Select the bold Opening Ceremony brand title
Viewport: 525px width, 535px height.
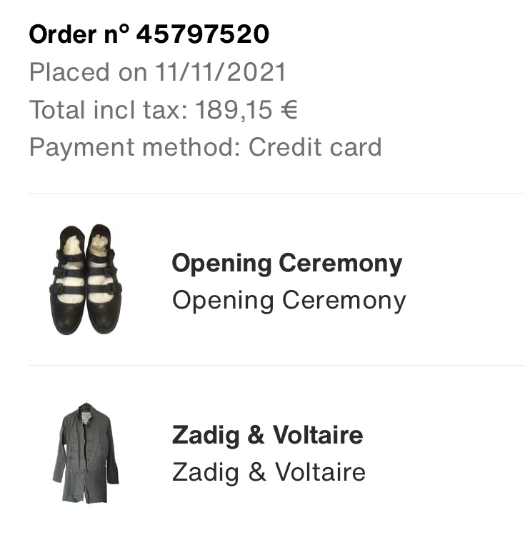(x=287, y=264)
